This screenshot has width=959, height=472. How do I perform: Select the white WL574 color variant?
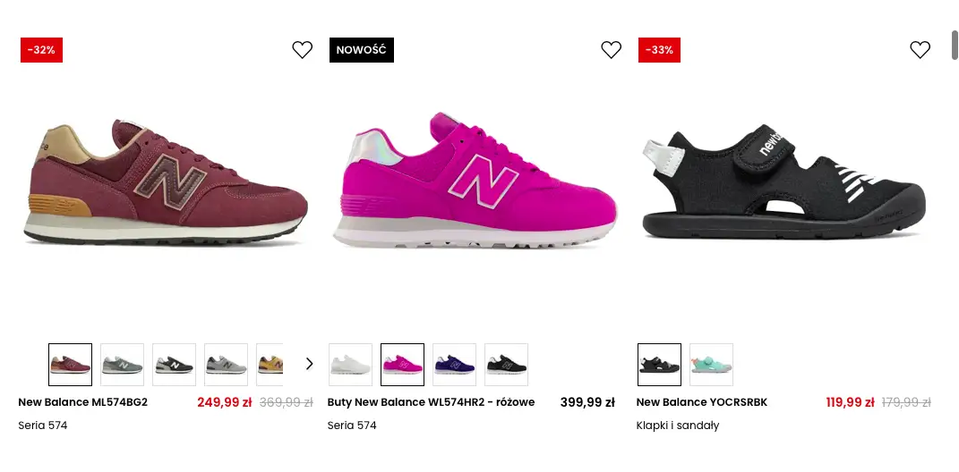(x=350, y=365)
